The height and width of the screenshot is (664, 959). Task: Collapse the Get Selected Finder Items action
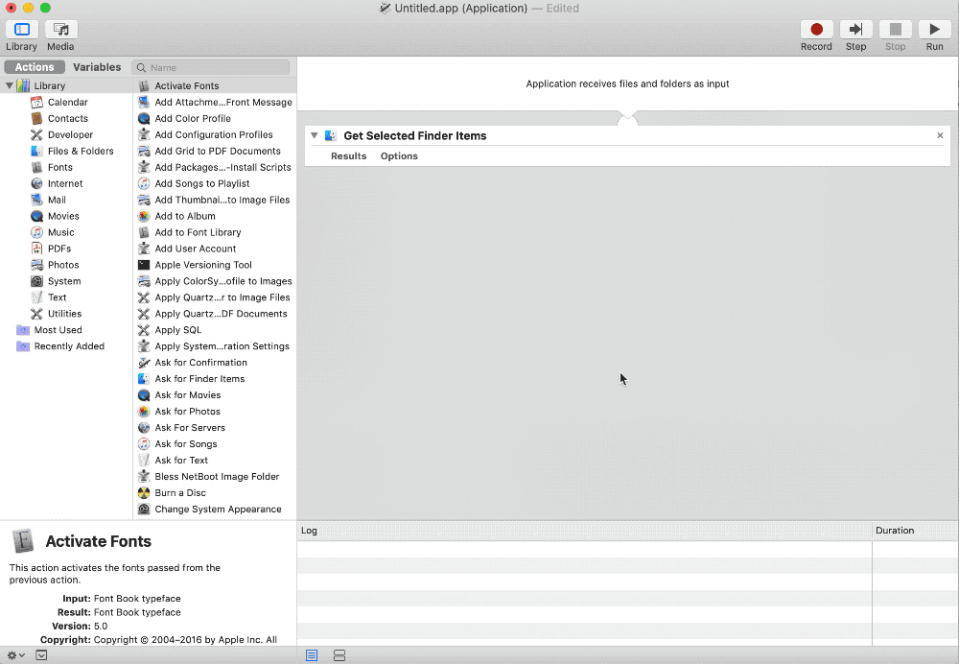point(314,136)
